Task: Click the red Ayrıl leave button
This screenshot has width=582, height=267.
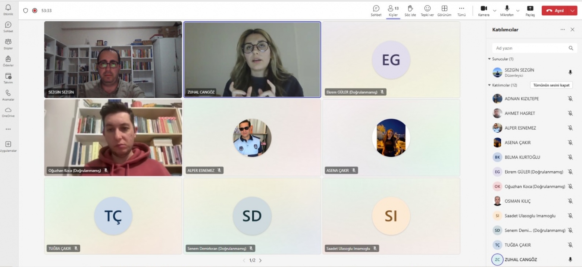Action: [555, 10]
